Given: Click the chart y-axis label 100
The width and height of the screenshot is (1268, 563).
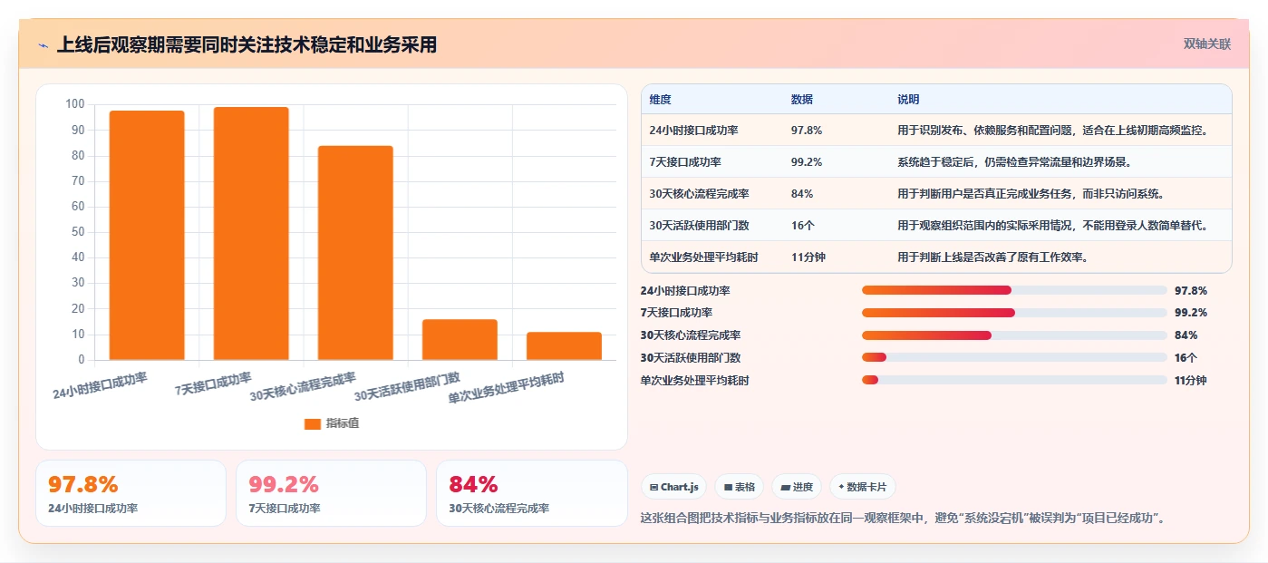Looking at the screenshot, I should tap(75, 104).
